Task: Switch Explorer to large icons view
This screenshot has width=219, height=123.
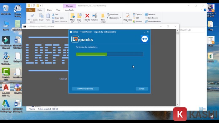Action: pos(204,109)
